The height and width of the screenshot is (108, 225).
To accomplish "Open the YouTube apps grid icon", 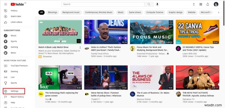I will (201, 4).
